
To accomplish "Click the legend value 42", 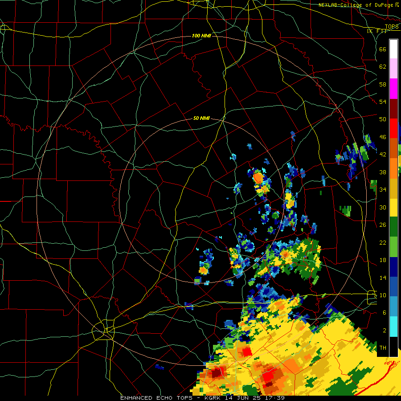I will (x=383, y=154).
